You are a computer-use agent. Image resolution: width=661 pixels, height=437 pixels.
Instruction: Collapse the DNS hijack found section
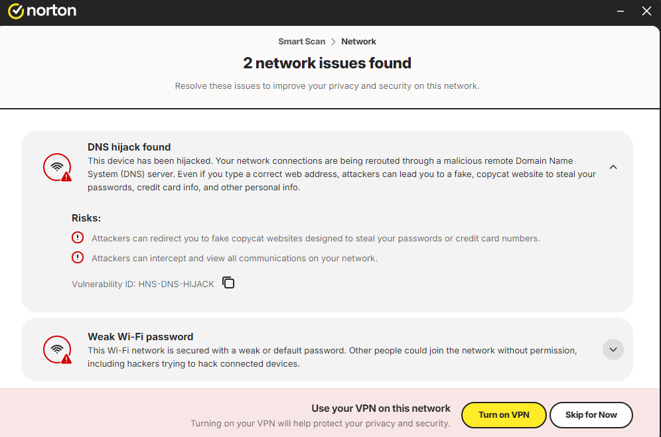click(613, 167)
